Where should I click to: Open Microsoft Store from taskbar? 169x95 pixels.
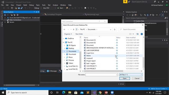pyautogui.click(x=76, y=93)
